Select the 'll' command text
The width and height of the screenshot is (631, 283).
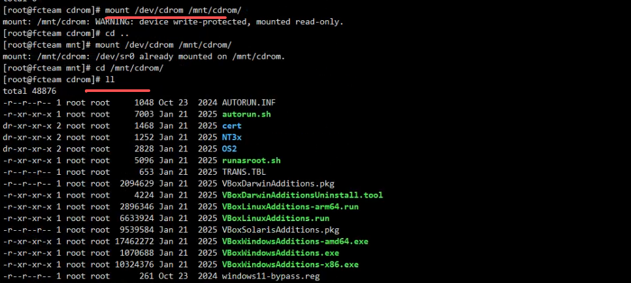click(110, 80)
